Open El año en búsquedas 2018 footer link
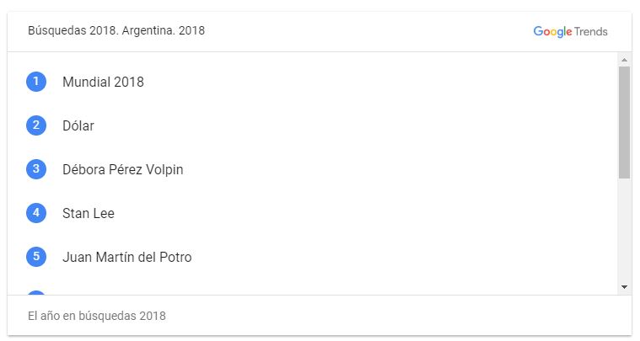Viewport: 640px width, 341px height. tap(97, 316)
